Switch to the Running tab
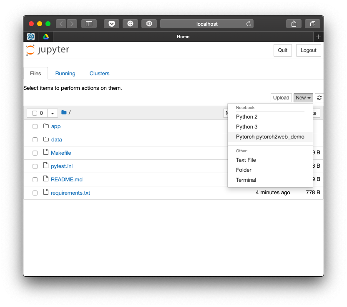This screenshot has height=307, width=347. tap(65, 73)
